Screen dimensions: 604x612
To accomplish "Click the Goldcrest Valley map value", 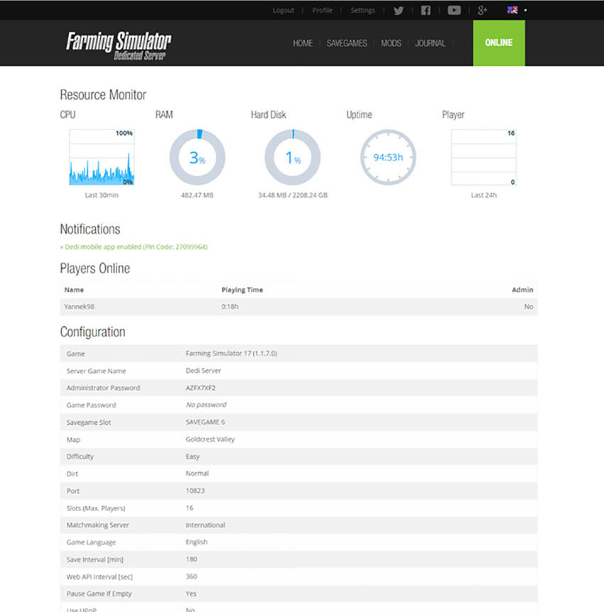I will 210,439.
